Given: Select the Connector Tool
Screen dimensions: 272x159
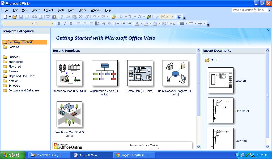Looking at the screenshot, I should 131,17.
